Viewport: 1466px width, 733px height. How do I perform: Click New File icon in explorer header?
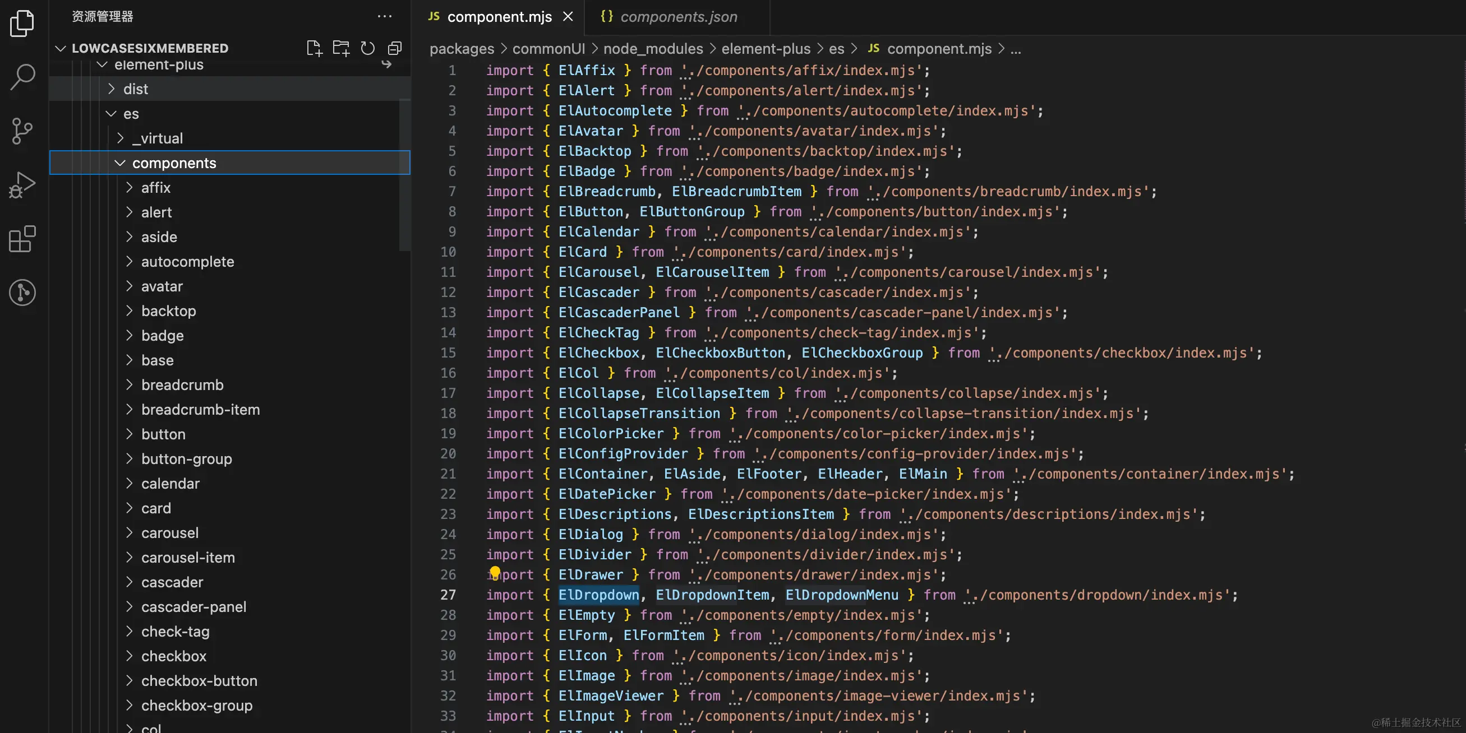point(314,48)
